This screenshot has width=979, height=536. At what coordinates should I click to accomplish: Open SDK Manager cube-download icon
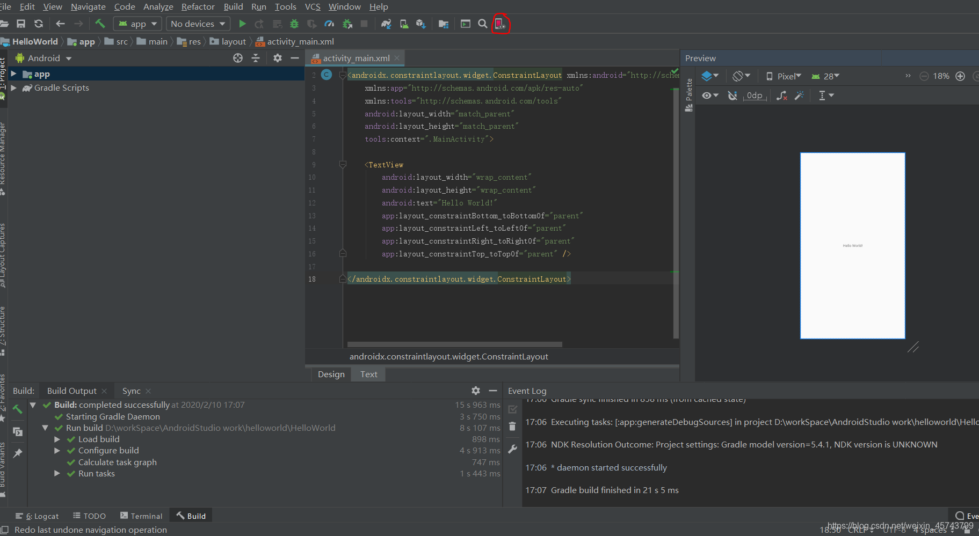[x=421, y=24]
